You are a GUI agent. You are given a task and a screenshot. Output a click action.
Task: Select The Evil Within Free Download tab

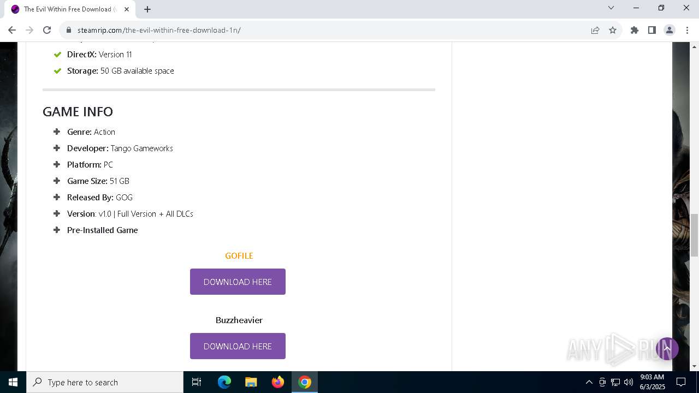click(x=71, y=9)
